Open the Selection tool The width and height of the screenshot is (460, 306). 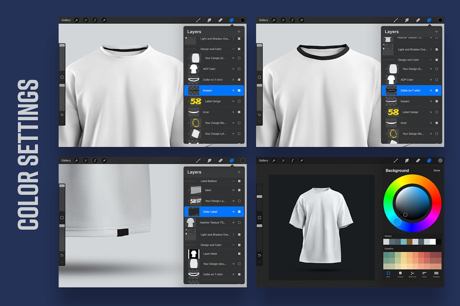(95, 20)
